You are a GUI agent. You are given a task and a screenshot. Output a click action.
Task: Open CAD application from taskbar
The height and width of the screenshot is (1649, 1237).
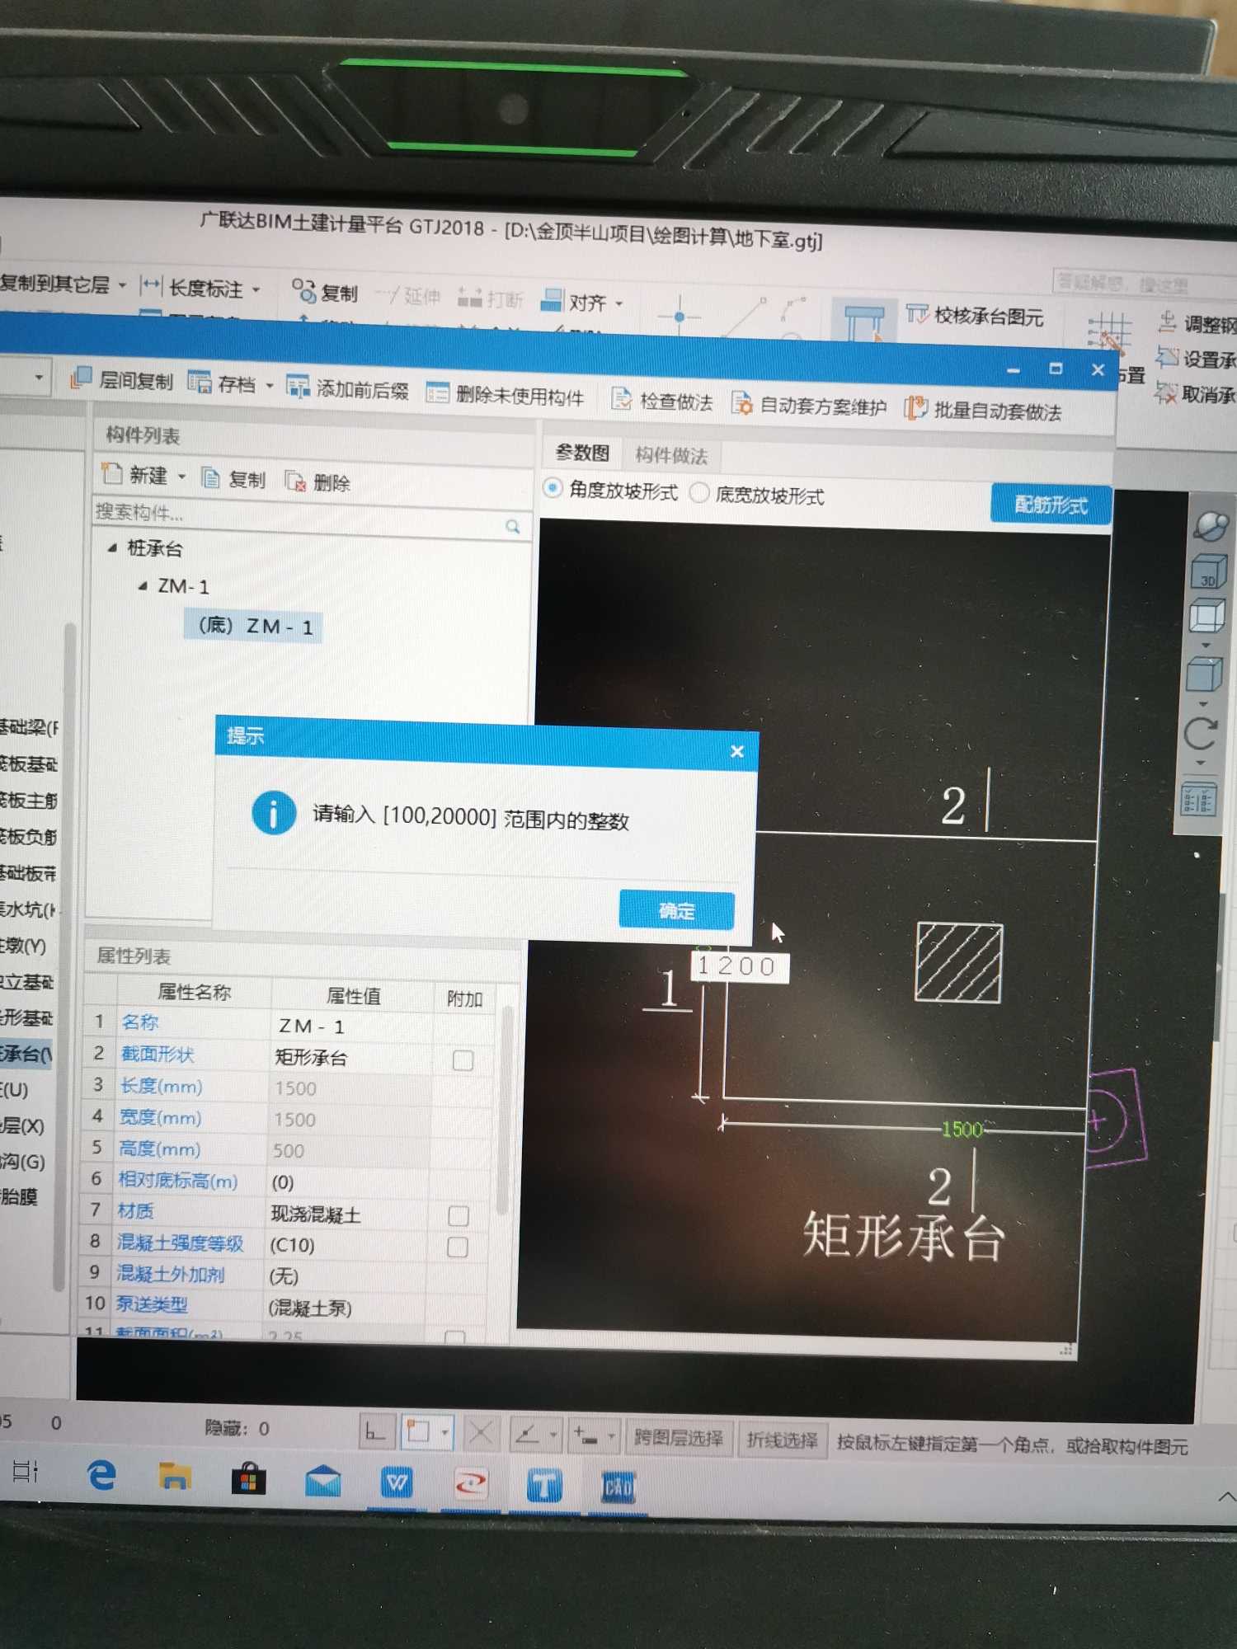pos(618,1488)
